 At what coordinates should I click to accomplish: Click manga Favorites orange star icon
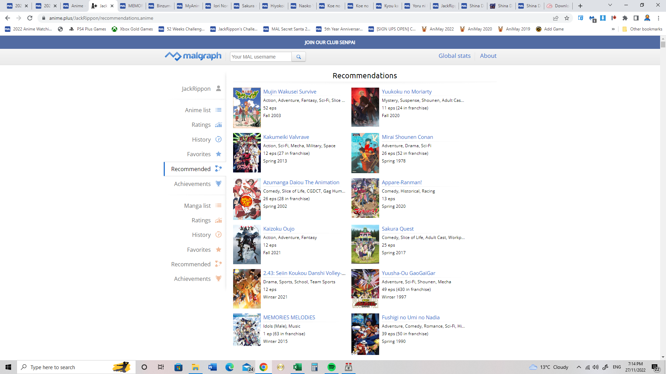click(x=218, y=249)
